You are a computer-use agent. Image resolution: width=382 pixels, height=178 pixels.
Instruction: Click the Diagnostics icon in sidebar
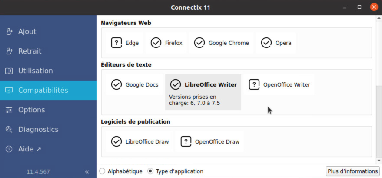[9, 130]
